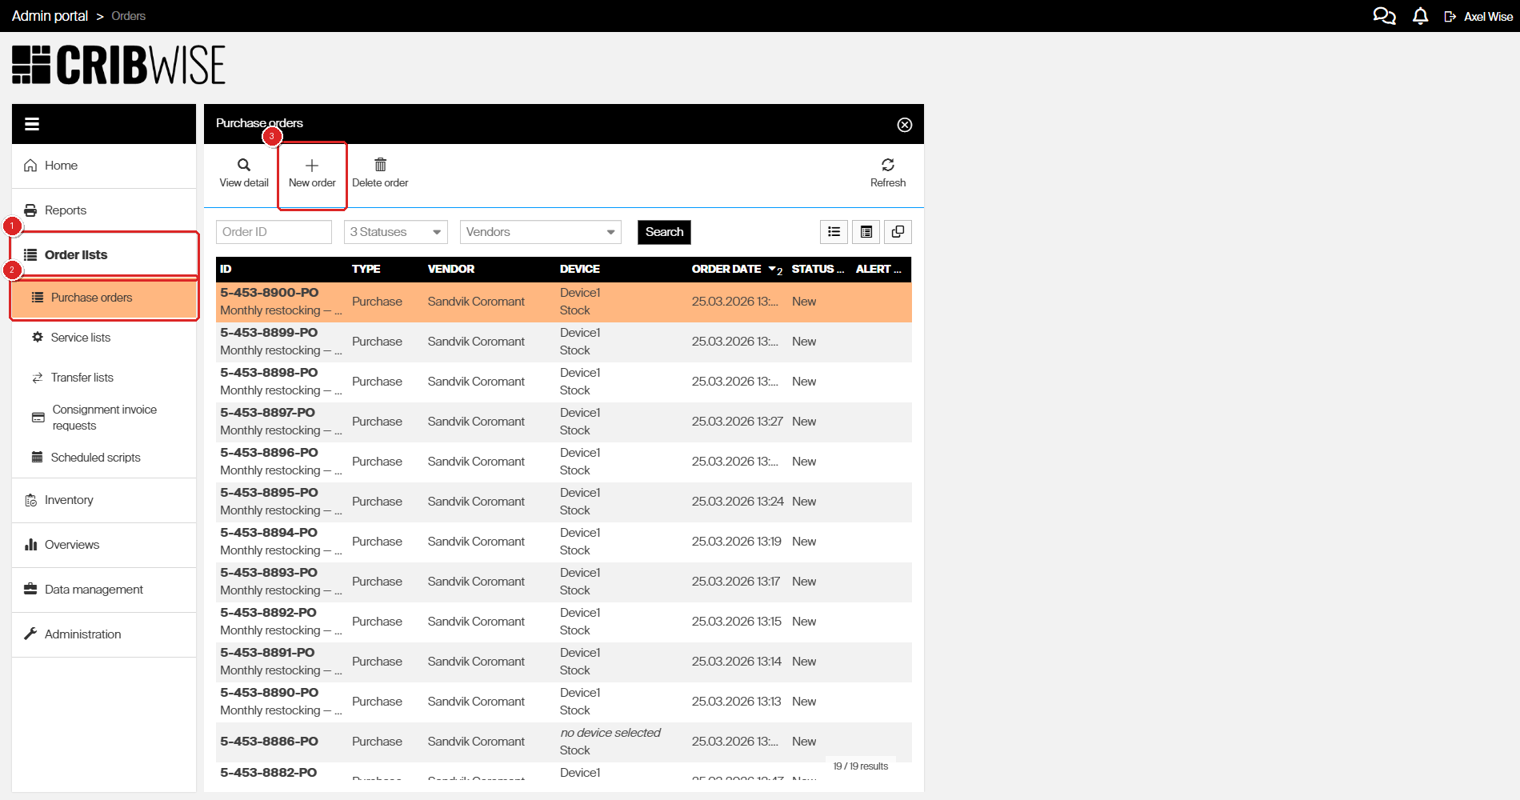Image resolution: width=1520 pixels, height=800 pixels.
Task: Expand the Vendors dropdown
Action: point(540,232)
